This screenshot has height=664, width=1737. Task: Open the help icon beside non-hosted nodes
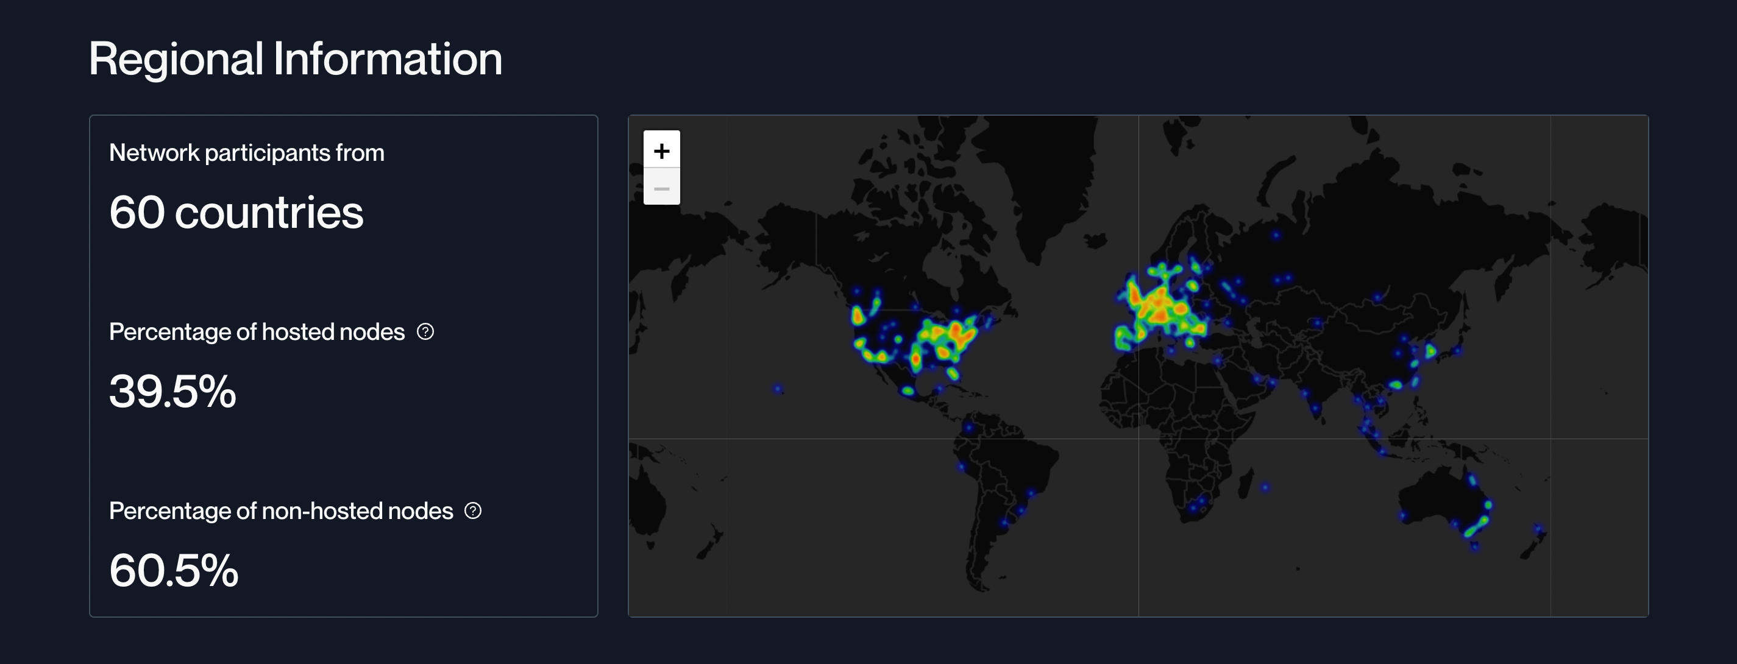[474, 511]
